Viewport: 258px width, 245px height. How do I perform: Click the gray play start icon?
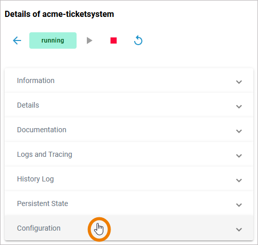(89, 40)
